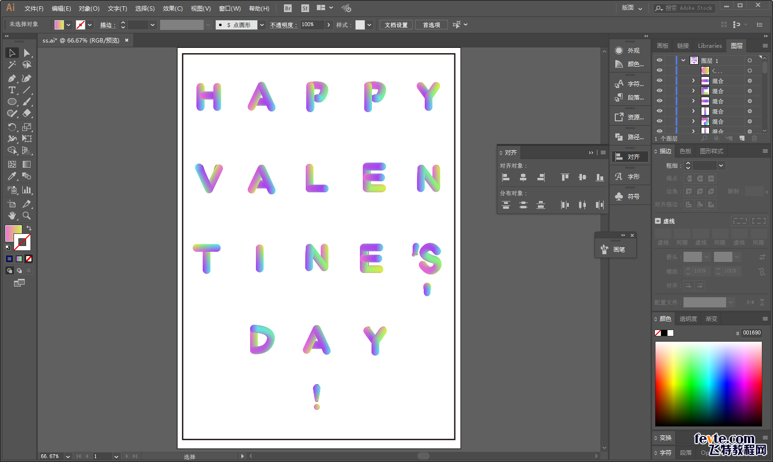Select the Magic Wand tool
The width and height of the screenshot is (773, 462).
click(12, 65)
